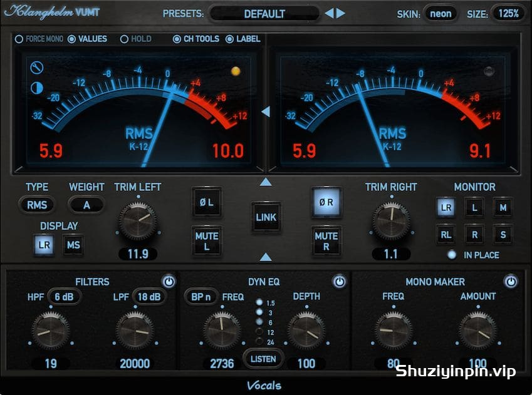532x395 pixels.
Task: Open the WEIGHT A selector
Action: (x=86, y=205)
